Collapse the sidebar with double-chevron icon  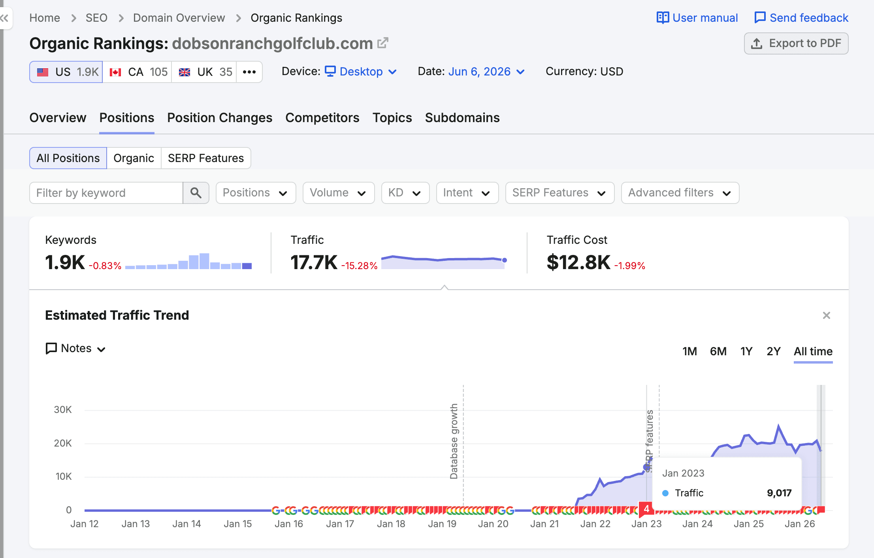(x=5, y=18)
